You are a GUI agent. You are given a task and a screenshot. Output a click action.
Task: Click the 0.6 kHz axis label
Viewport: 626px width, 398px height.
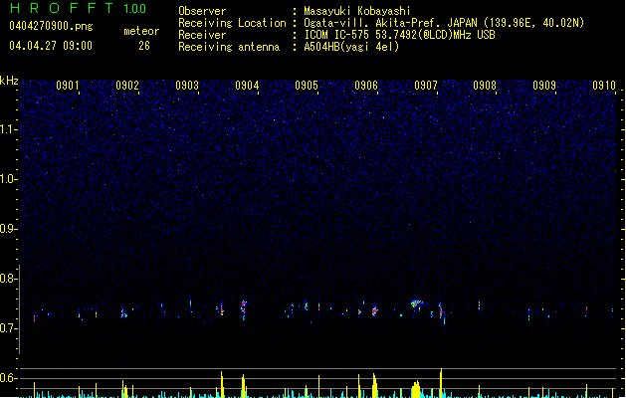coord(8,378)
